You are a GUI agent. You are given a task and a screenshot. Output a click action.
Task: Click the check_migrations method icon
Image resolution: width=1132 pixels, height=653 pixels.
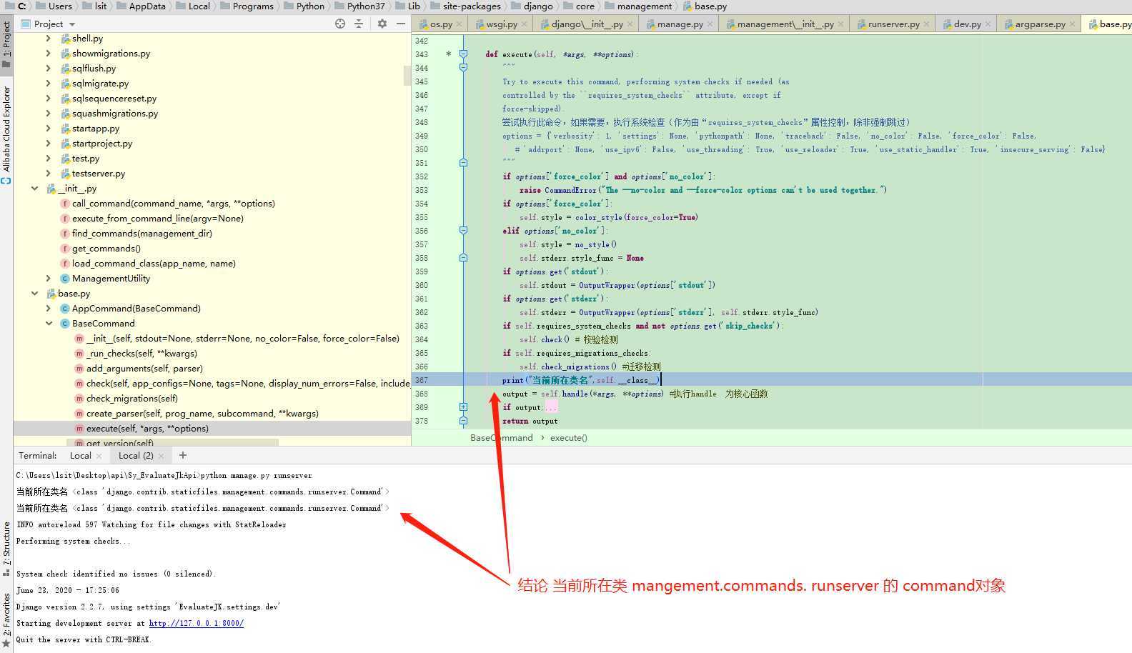(x=79, y=399)
